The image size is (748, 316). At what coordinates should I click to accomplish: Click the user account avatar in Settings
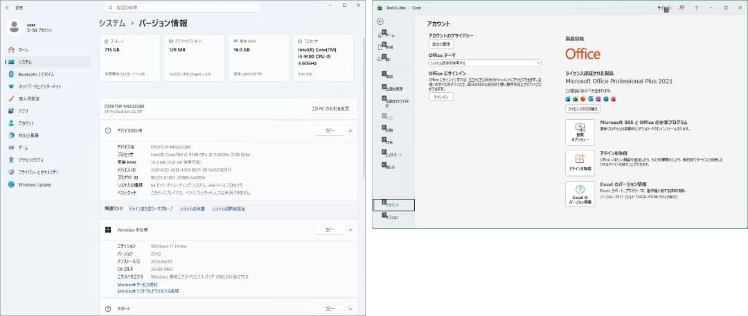click(15, 27)
